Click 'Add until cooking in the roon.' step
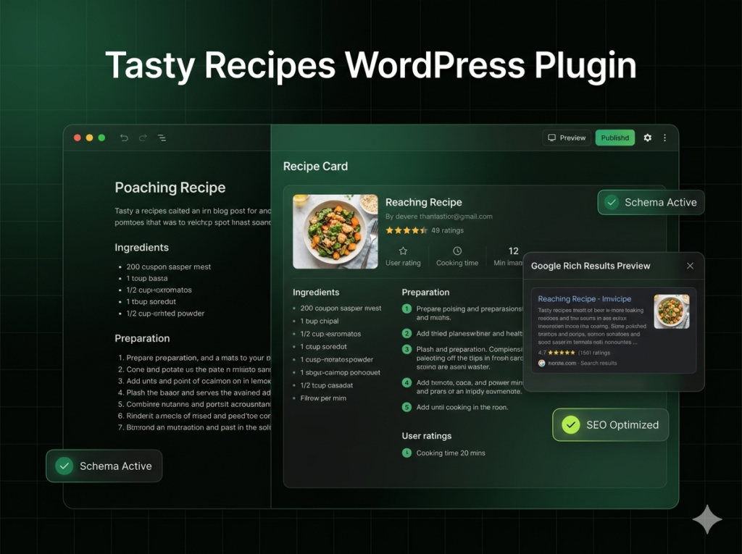This screenshot has width=742, height=554. (x=462, y=407)
